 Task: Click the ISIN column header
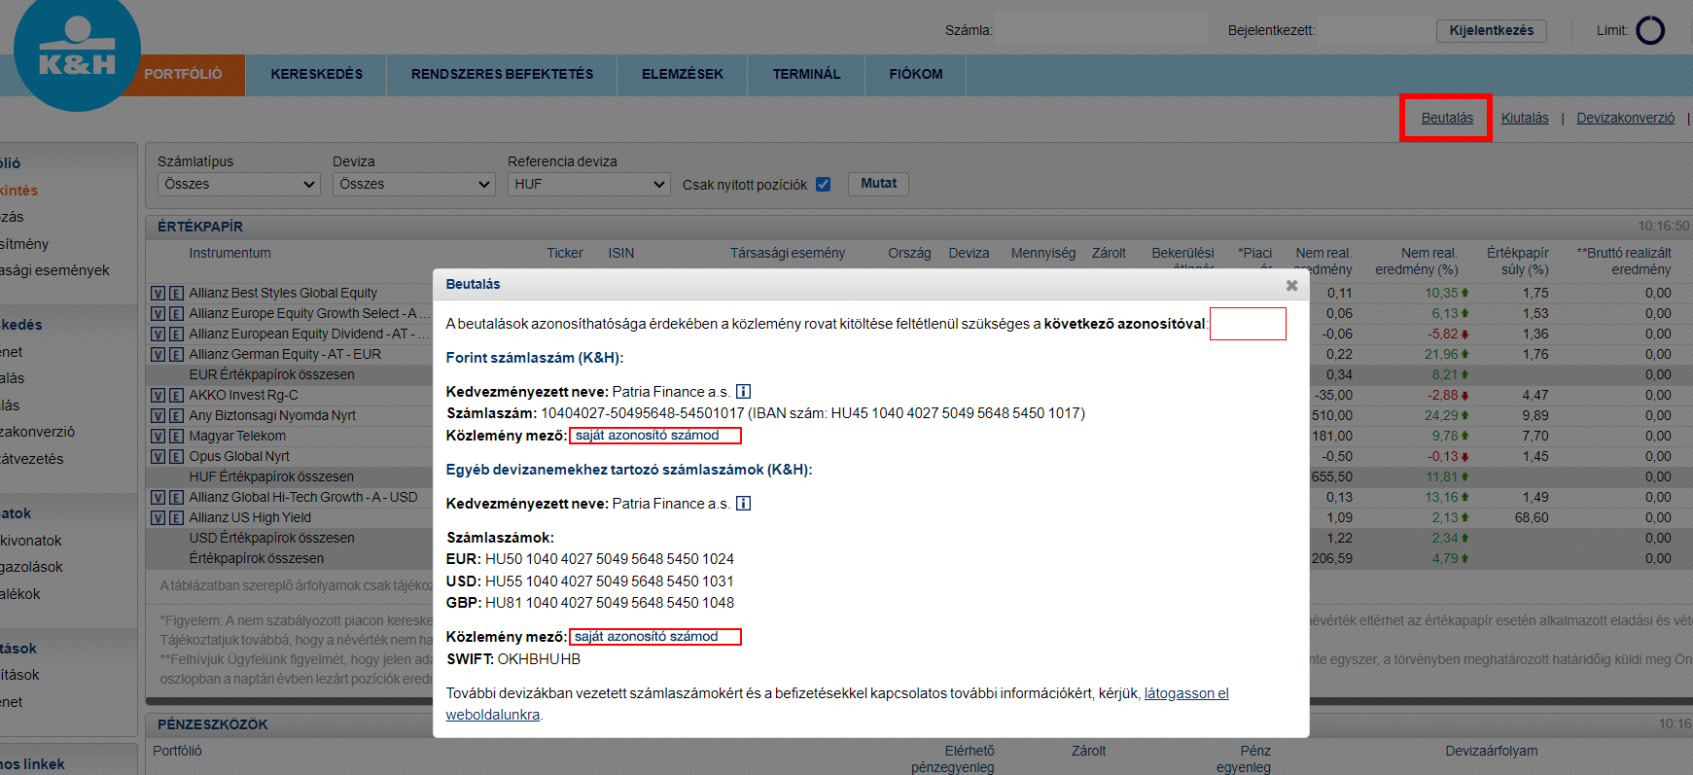click(x=621, y=253)
